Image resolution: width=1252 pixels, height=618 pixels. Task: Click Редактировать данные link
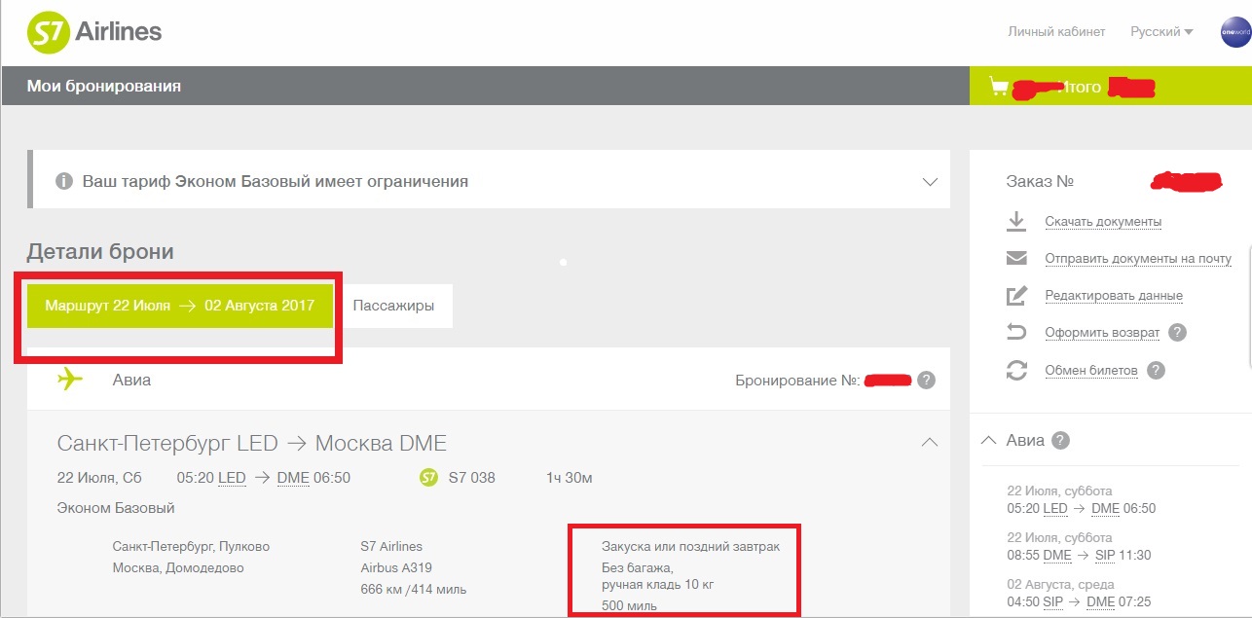click(x=1114, y=296)
